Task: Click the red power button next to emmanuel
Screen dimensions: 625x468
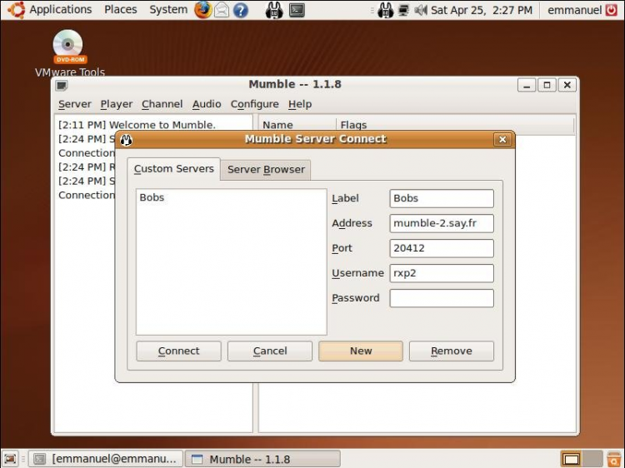Action: click(x=612, y=10)
